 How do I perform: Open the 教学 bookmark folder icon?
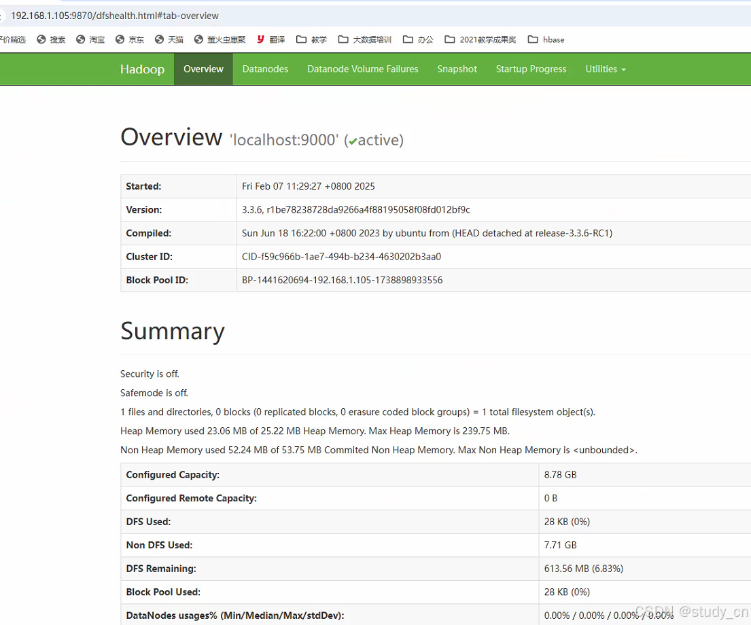pyautogui.click(x=301, y=39)
